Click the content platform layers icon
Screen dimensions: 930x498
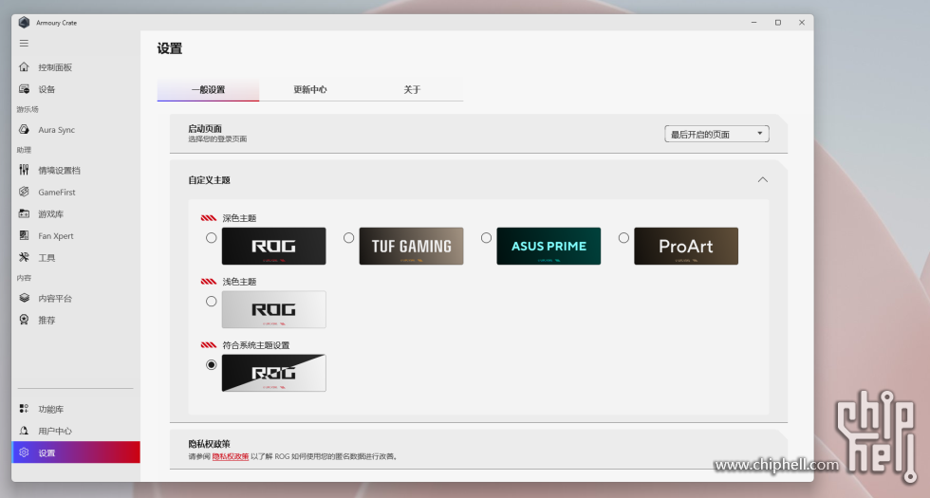[24, 298]
